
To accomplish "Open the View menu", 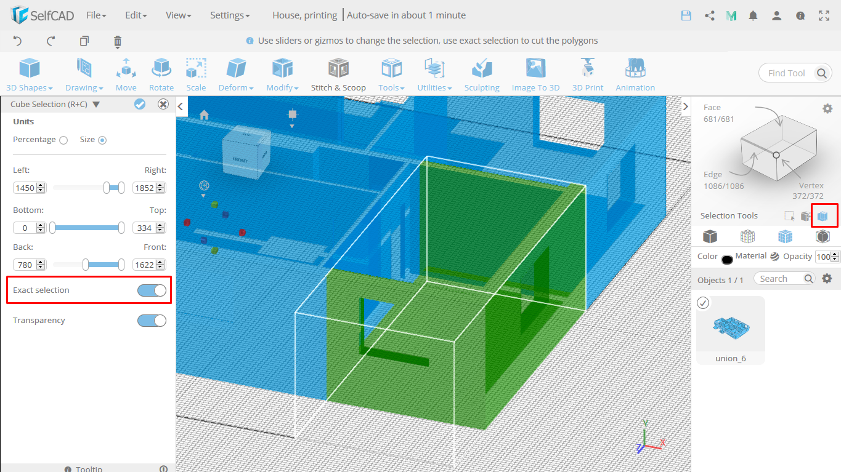I will (x=178, y=15).
